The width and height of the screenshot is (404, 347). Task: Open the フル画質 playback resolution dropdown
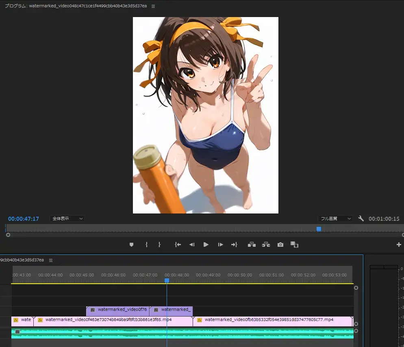pos(335,218)
